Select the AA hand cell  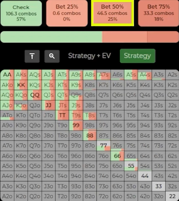7,75
